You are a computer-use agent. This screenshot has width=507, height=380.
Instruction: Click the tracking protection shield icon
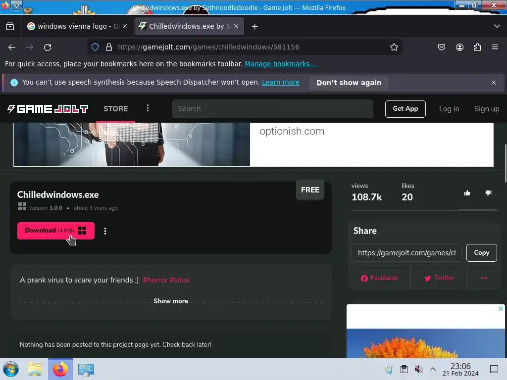95,47
